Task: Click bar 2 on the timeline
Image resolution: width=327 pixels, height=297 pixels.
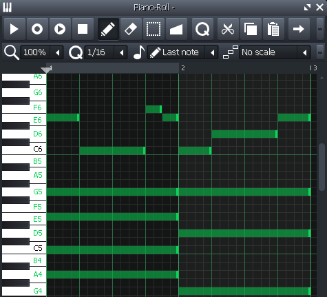Action: pos(183,68)
